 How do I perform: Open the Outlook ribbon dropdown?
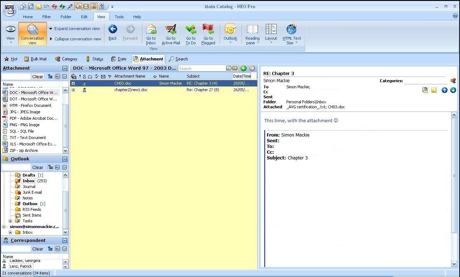[230, 34]
